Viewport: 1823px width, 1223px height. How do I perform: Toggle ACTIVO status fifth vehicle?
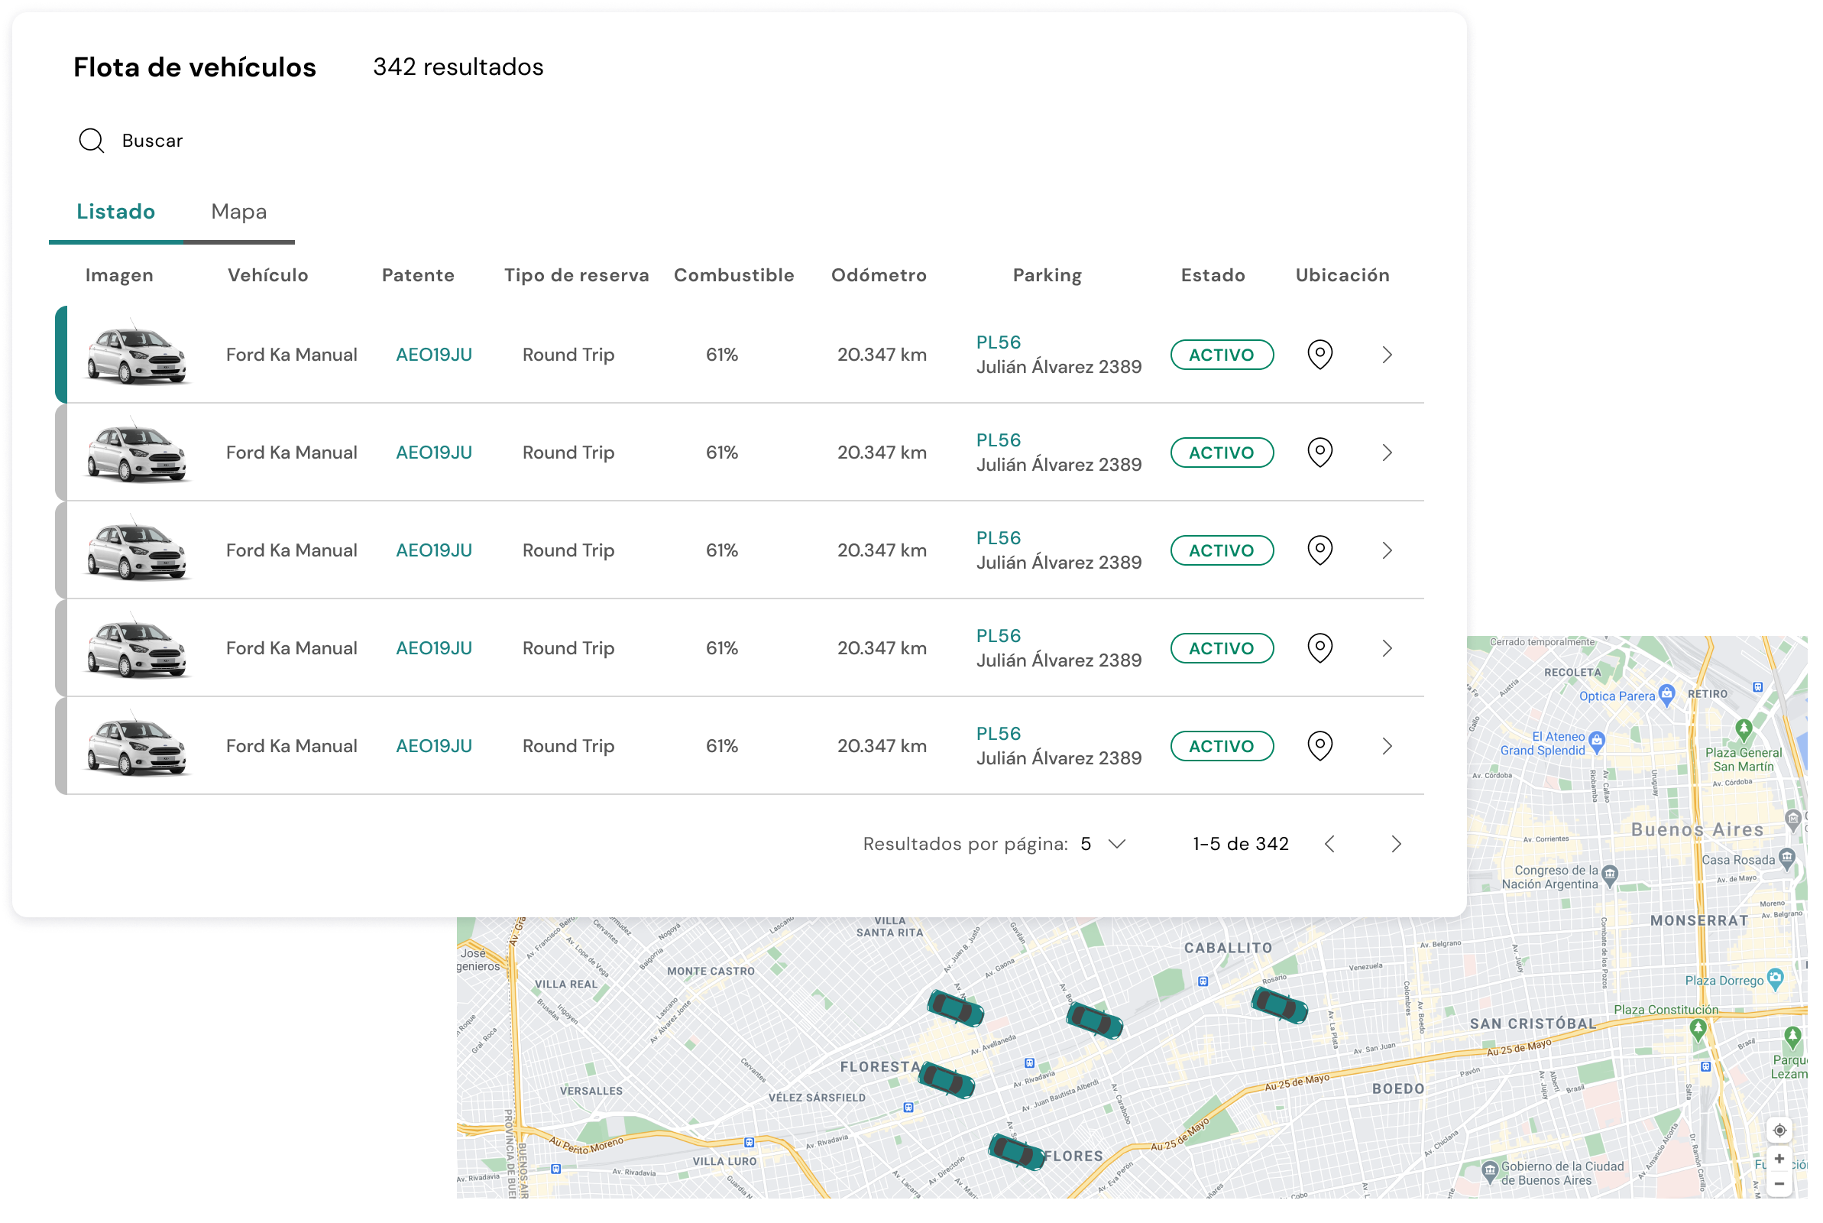pos(1220,745)
